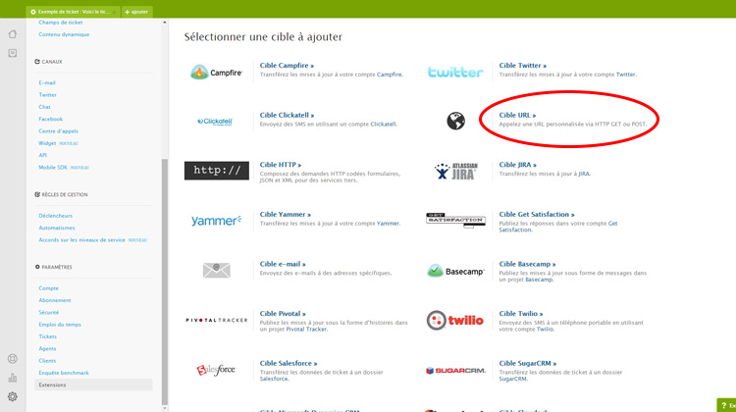Open Widget in sidebar
736x412 pixels.
tap(47, 143)
